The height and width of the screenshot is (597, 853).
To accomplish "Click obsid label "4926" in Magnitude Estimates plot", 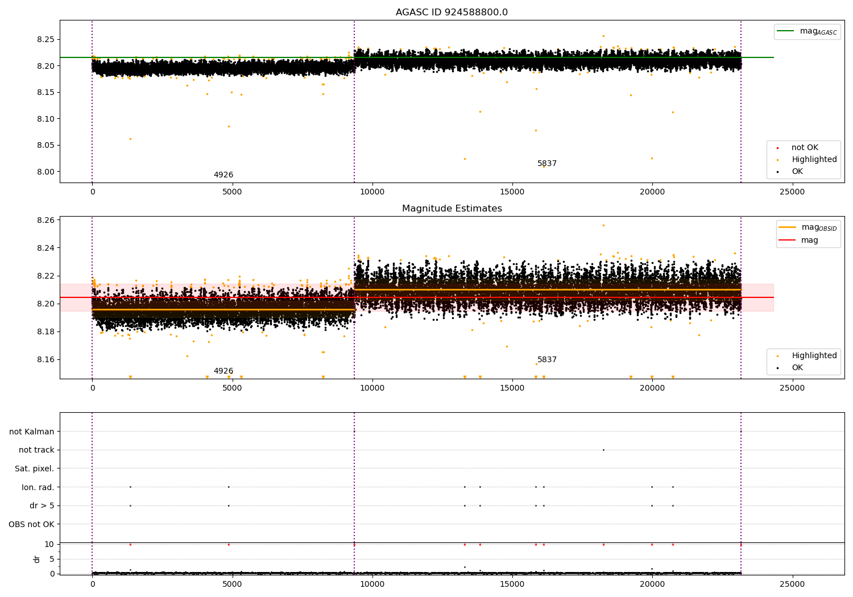I will [x=223, y=371].
